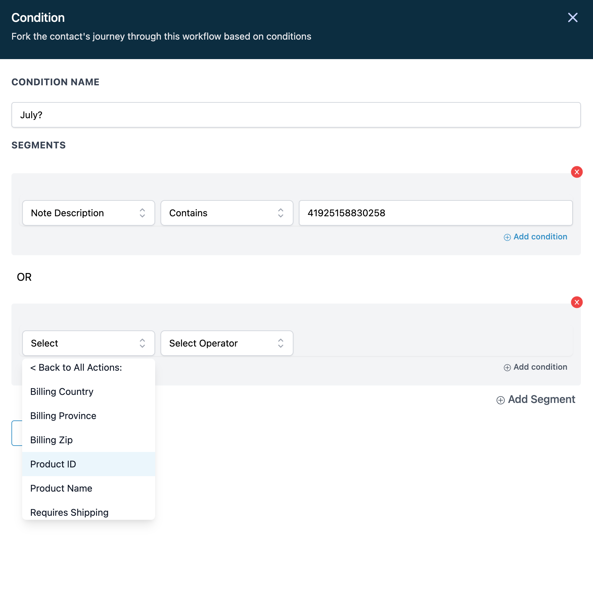Click the plus icon beside Add Segment

[500, 400]
